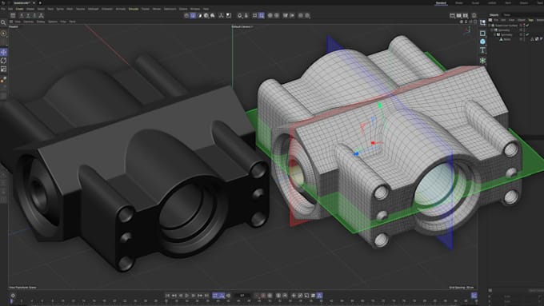Open the Mesh menu

click(70, 9)
